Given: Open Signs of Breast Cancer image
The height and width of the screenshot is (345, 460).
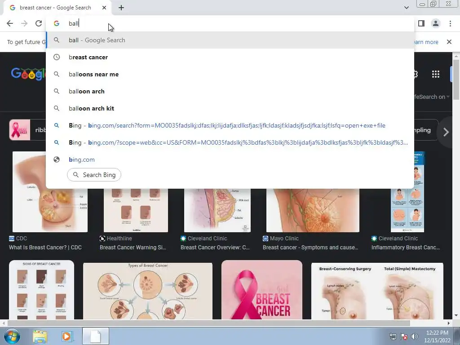Looking at the screenshot, I should point(41,290).
